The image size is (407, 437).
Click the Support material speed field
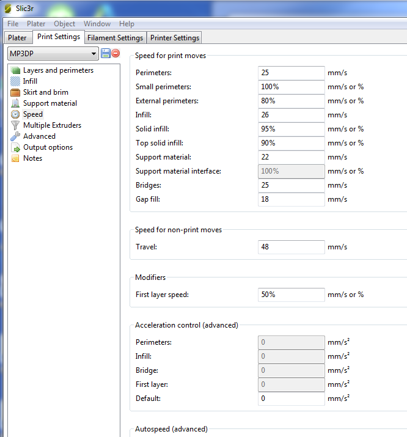coord(291,157)
